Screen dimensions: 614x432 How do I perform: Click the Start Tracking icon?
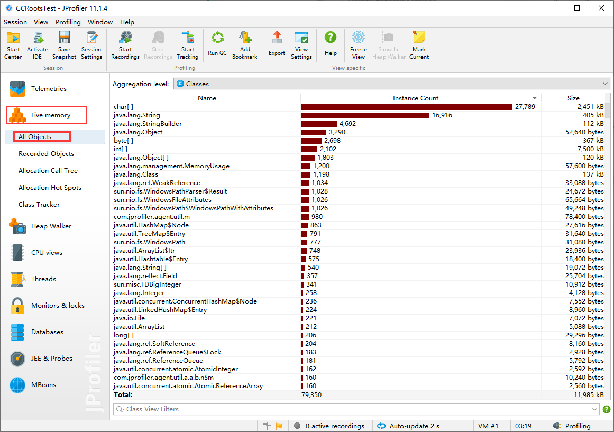pyautogui.click(x=188, y=45)
